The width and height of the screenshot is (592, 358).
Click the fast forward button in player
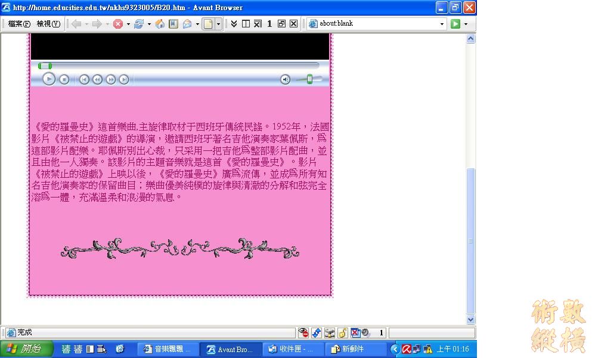pos(111,79)
